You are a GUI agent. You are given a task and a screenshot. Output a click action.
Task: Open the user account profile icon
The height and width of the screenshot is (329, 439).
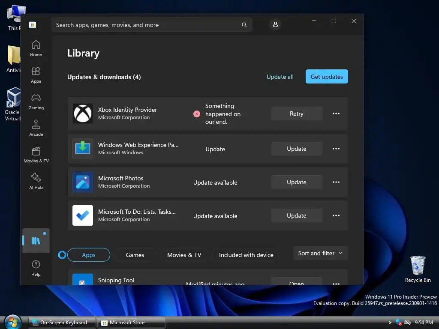(275, 24)
